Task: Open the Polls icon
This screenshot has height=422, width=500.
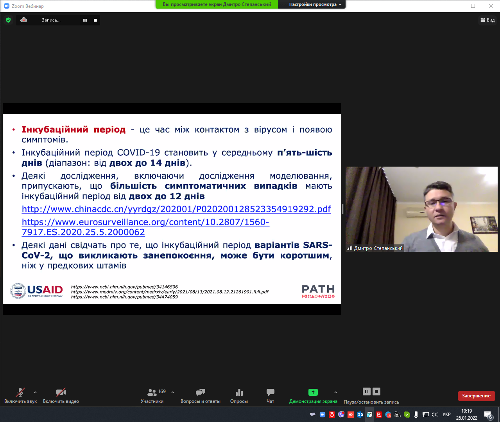Action: 239,392
